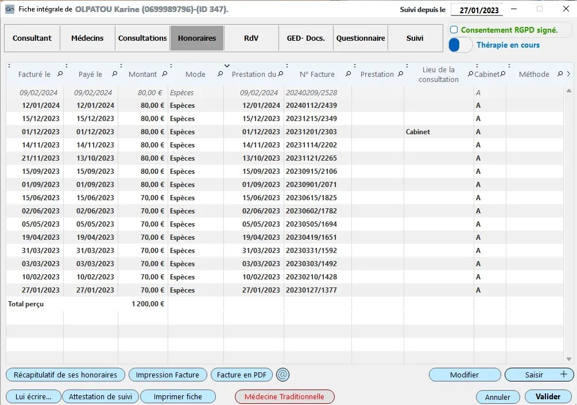Click the Total perçu label
The width and height of the screenshot is (577, 405).
click(x=26, y=304)
